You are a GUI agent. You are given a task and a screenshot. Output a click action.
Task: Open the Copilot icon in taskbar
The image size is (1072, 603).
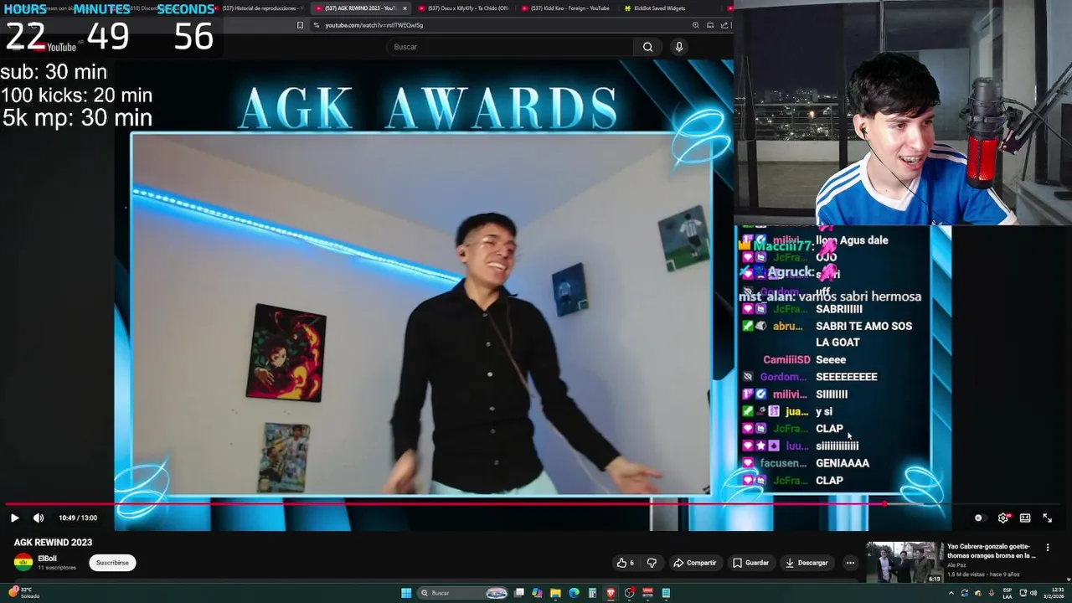(x=537, y=593)
